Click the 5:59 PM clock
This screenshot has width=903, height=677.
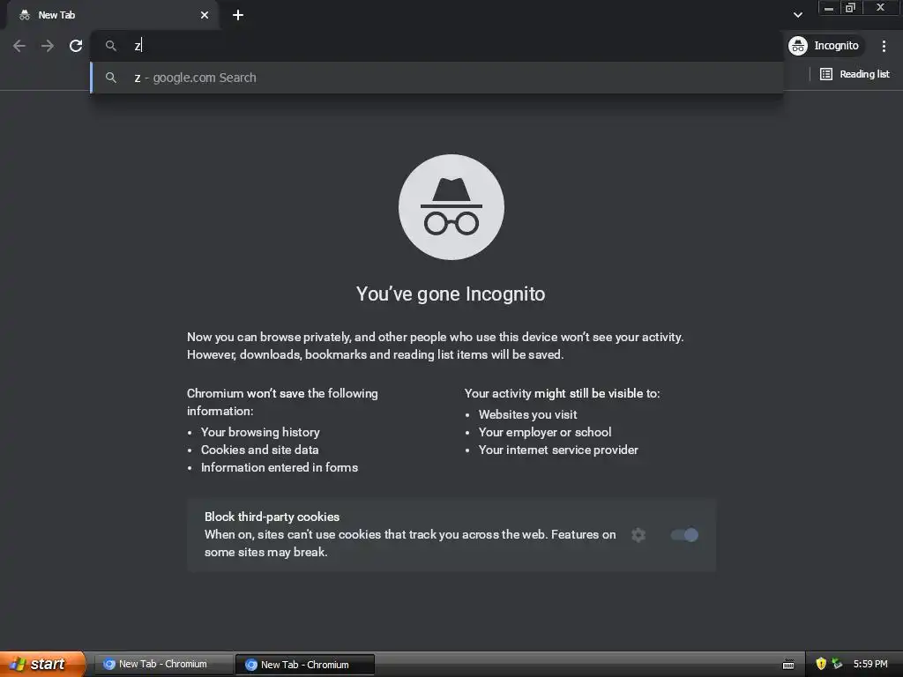pyautogui.click(x=870, y=665)
